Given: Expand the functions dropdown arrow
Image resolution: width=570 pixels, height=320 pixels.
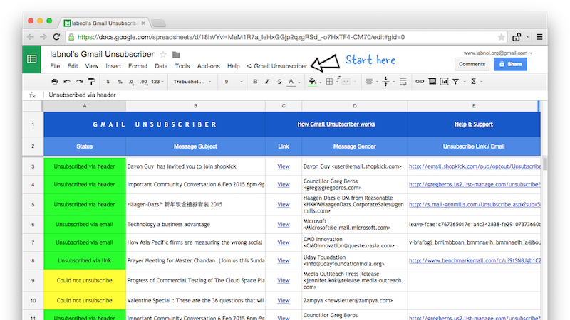Looking at the screenshot, I should [x=482, y=82].
